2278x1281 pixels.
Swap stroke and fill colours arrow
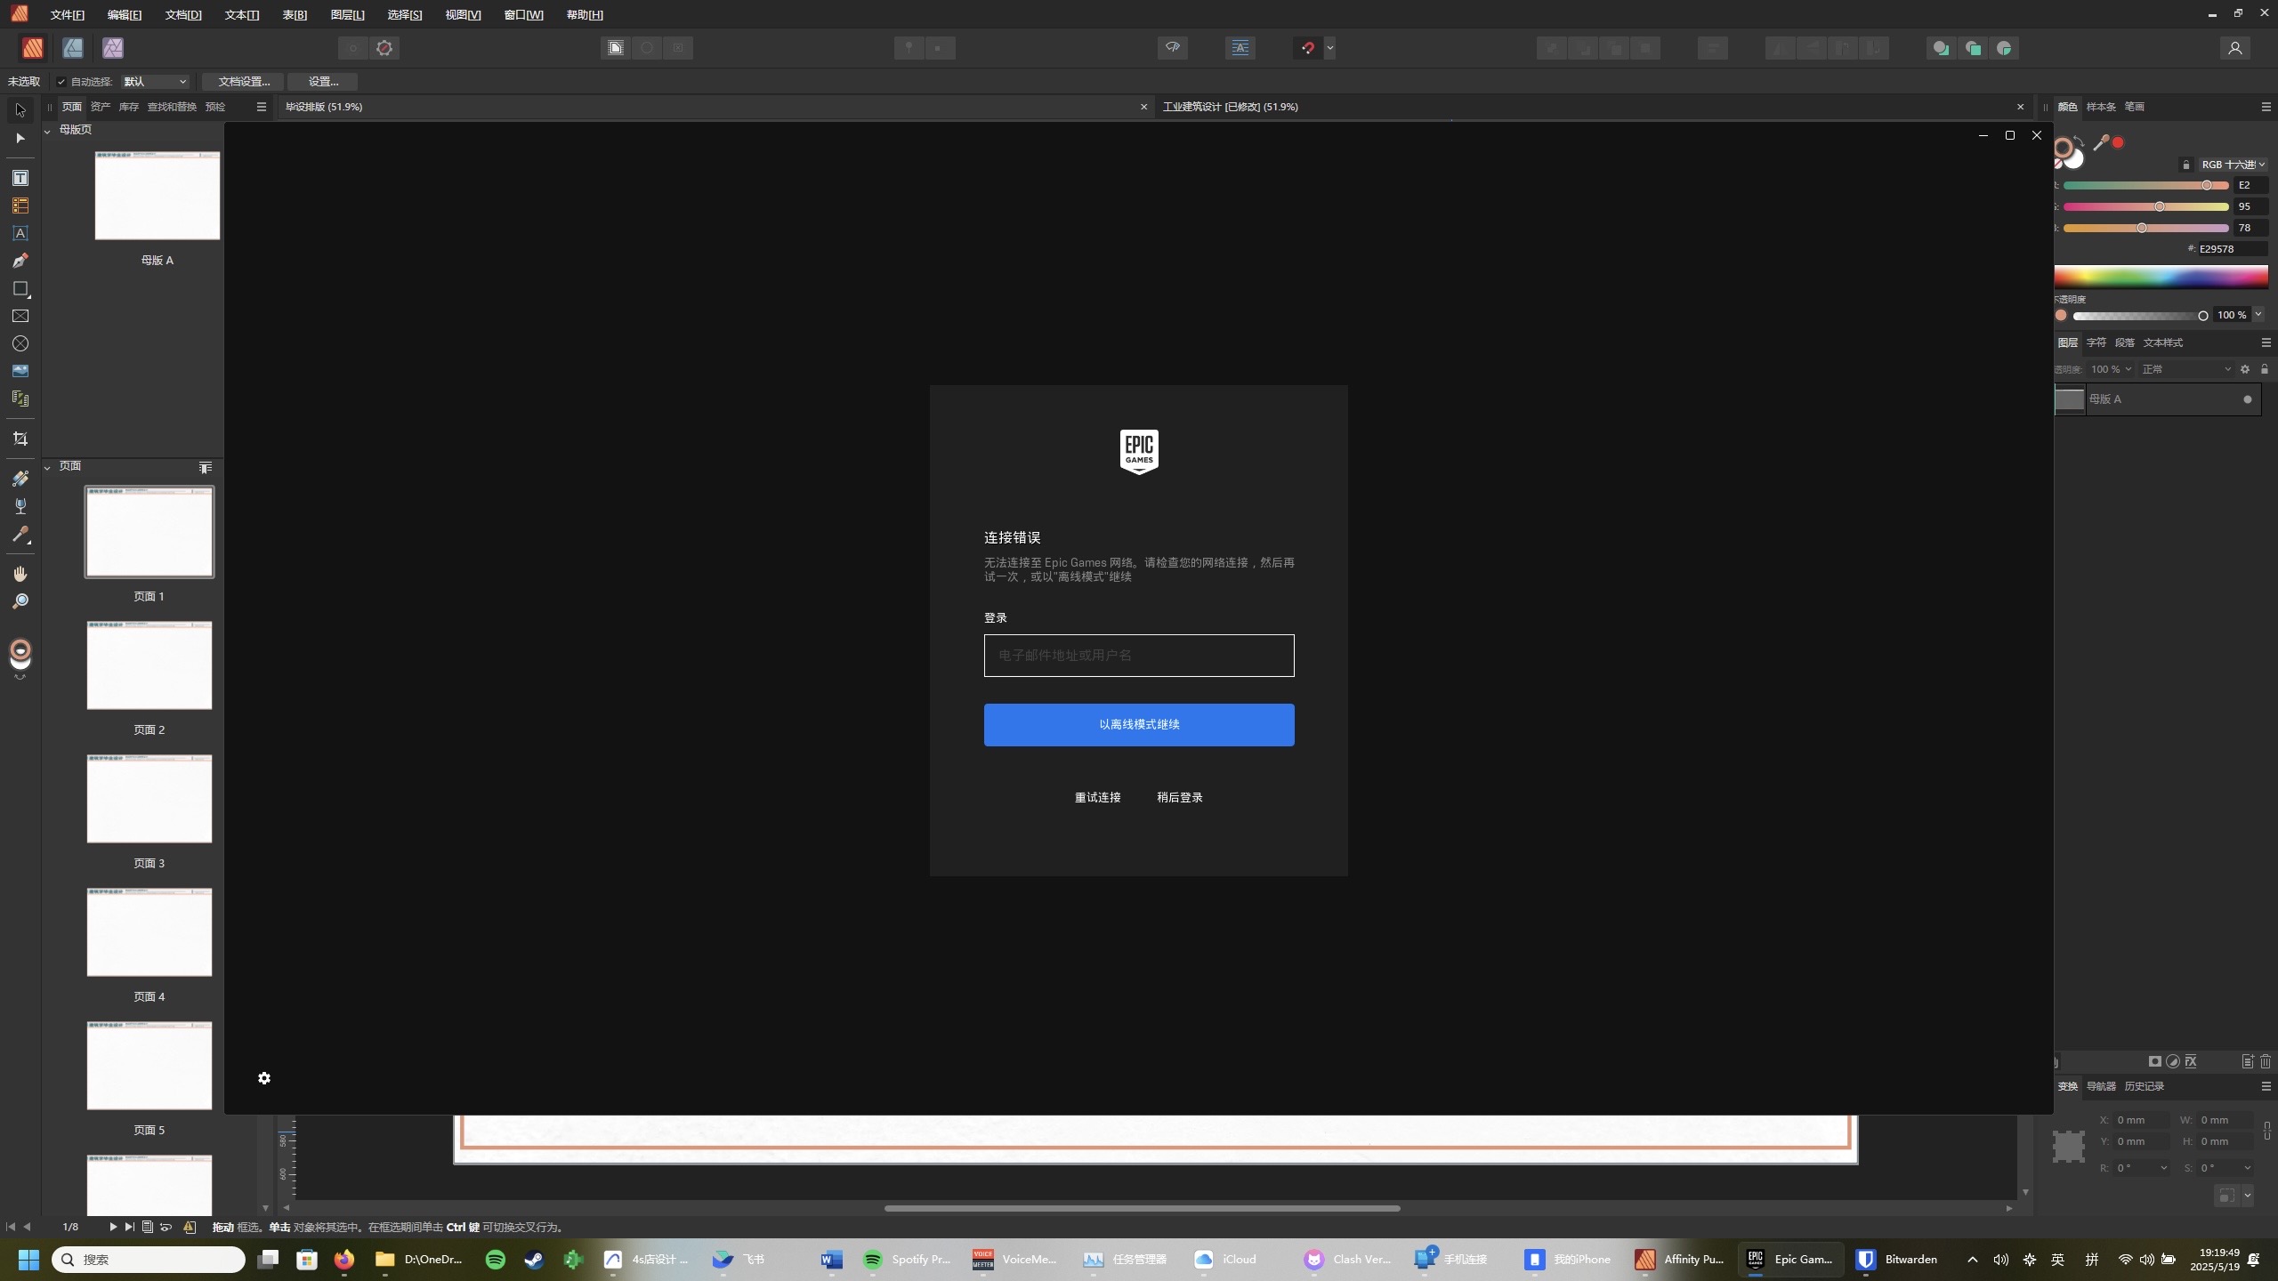tap(2079, 141)
